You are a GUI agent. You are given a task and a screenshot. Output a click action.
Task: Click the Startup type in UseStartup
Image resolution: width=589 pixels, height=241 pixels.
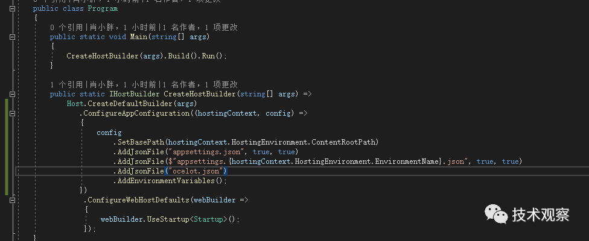[208, 219]
